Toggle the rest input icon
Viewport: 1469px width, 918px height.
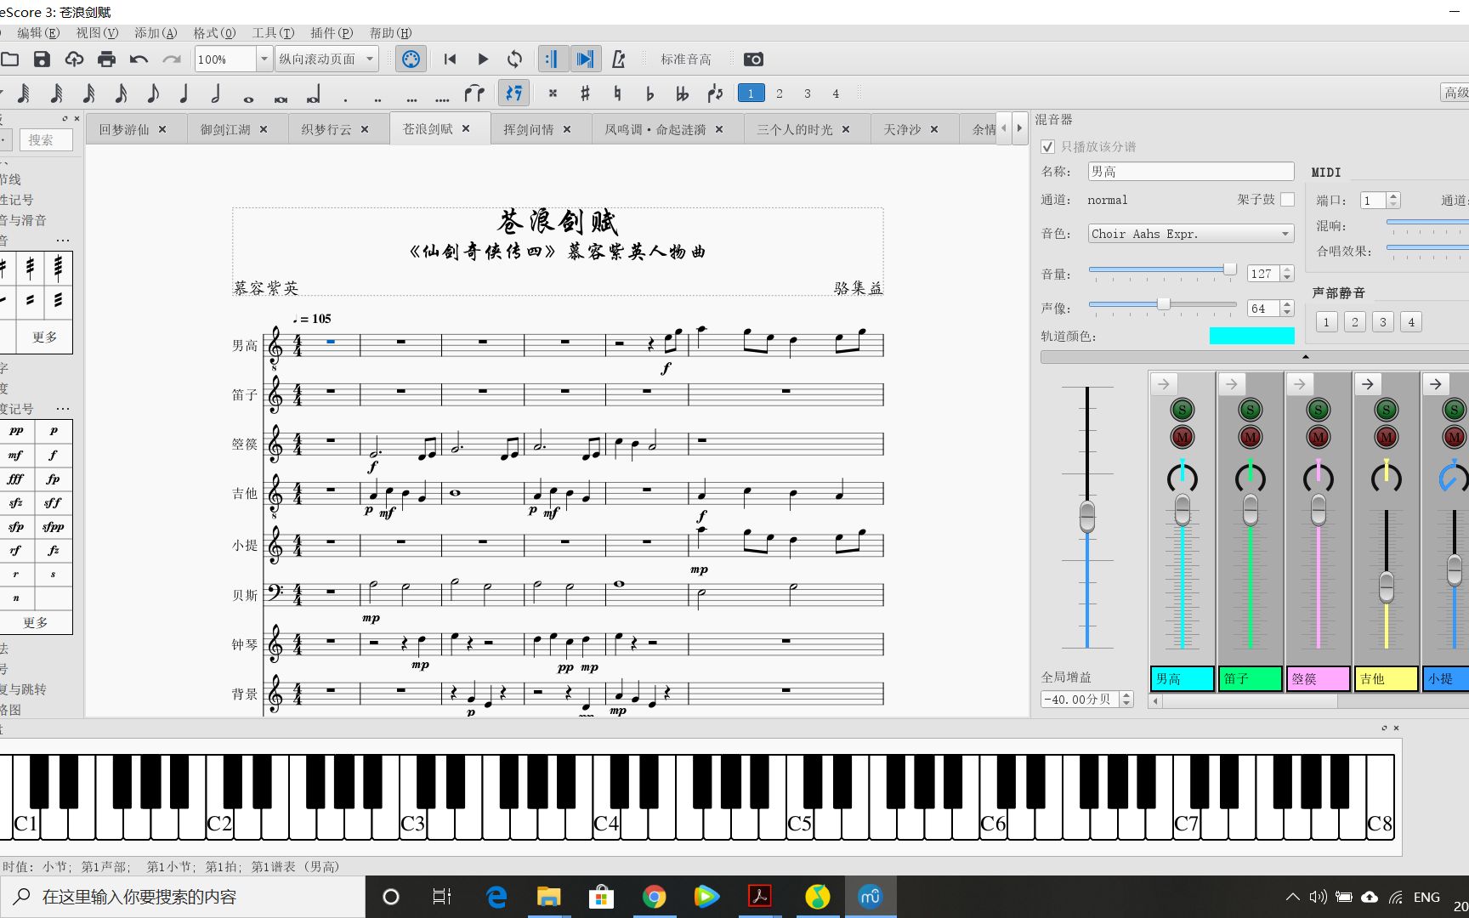[513, 93]
